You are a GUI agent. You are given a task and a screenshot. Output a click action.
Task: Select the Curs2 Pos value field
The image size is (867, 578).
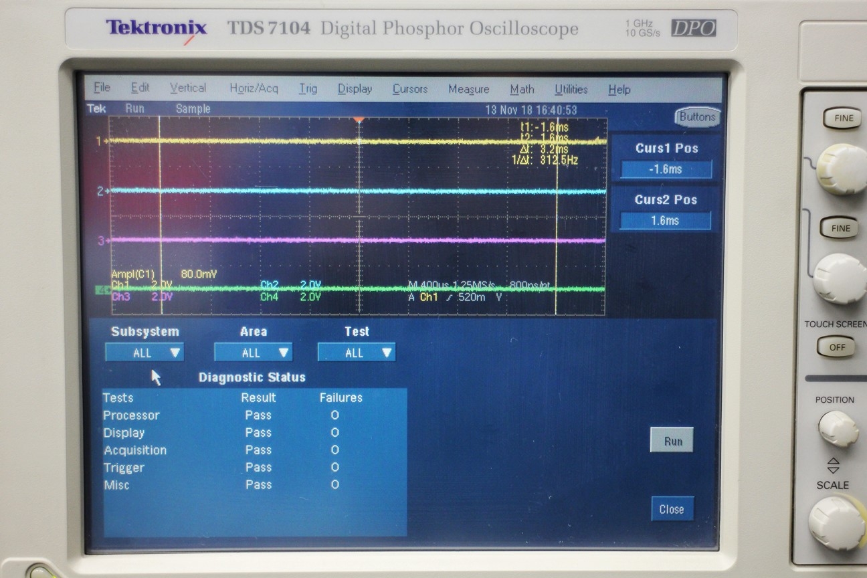coord(665,221)
